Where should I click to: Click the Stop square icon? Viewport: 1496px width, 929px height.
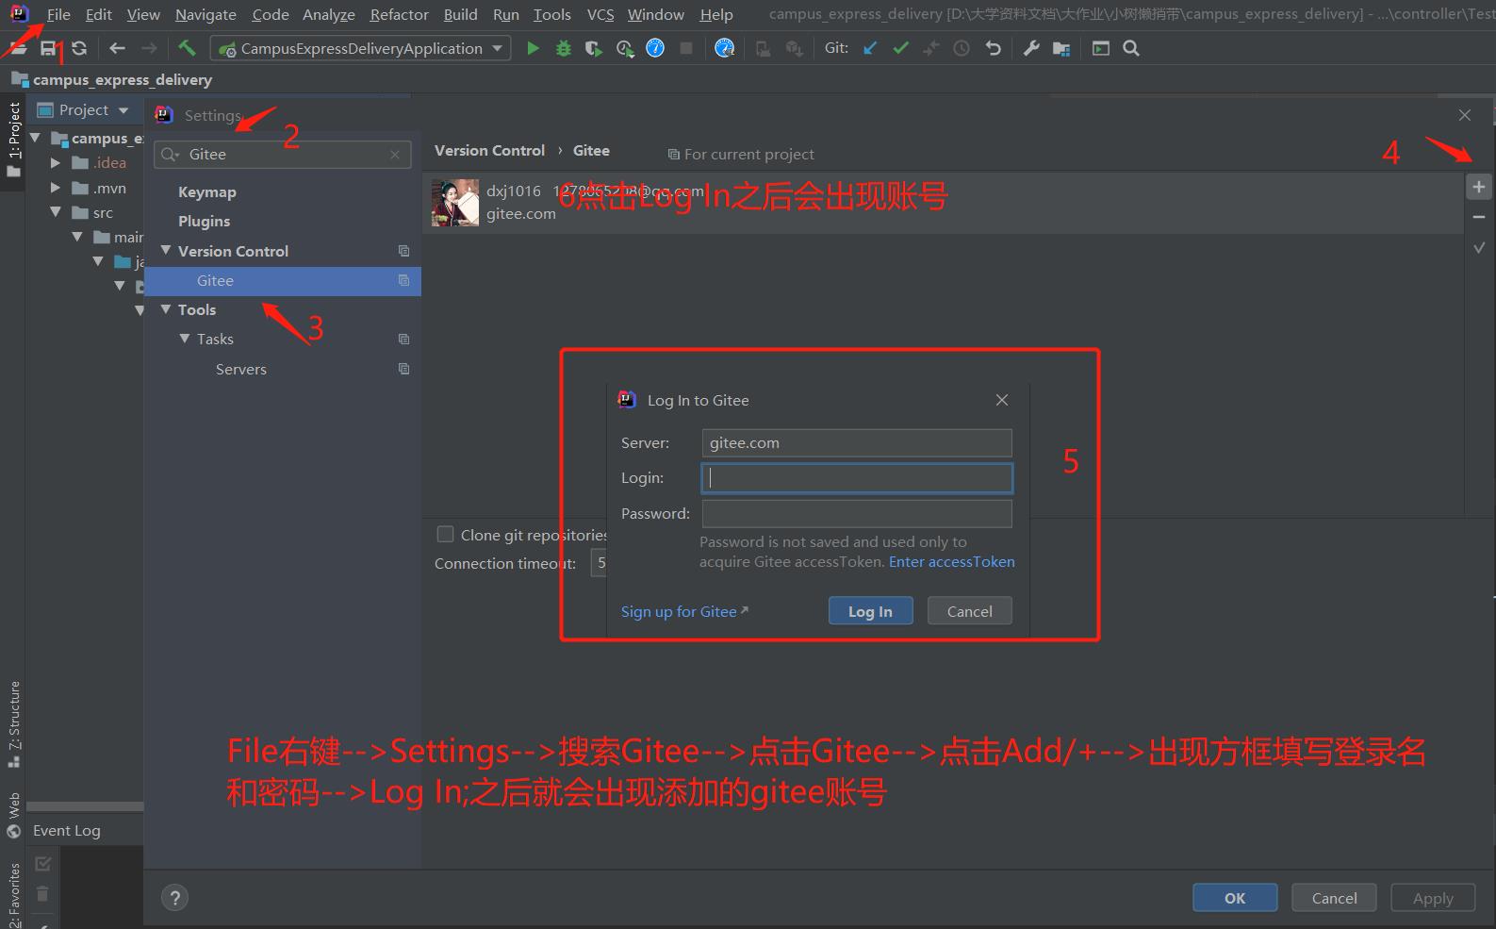[x=686, y=48]
